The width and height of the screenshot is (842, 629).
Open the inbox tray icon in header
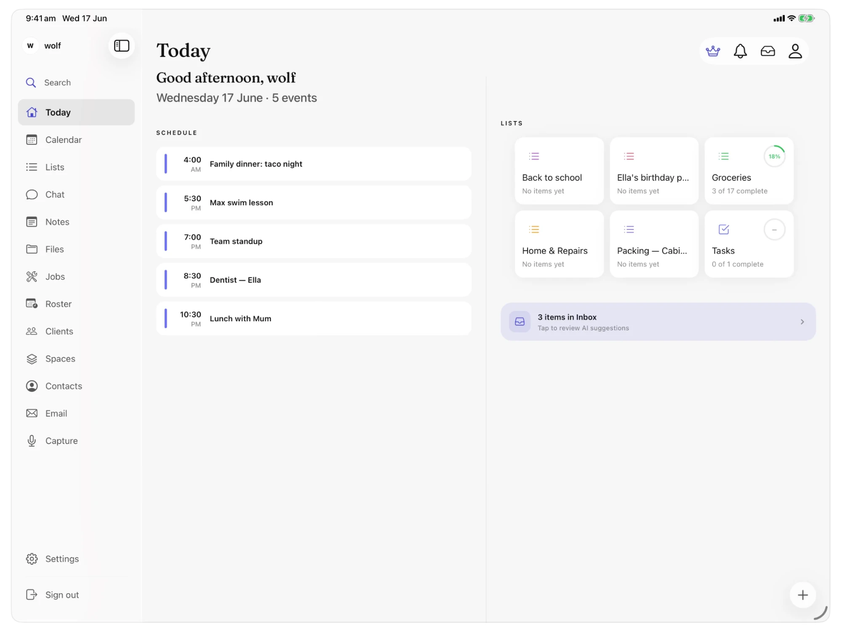(x=767, y=51)
